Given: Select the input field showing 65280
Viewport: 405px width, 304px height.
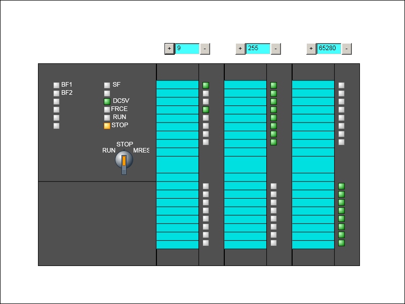Looking at the screenshot, I should coord(329,49).
